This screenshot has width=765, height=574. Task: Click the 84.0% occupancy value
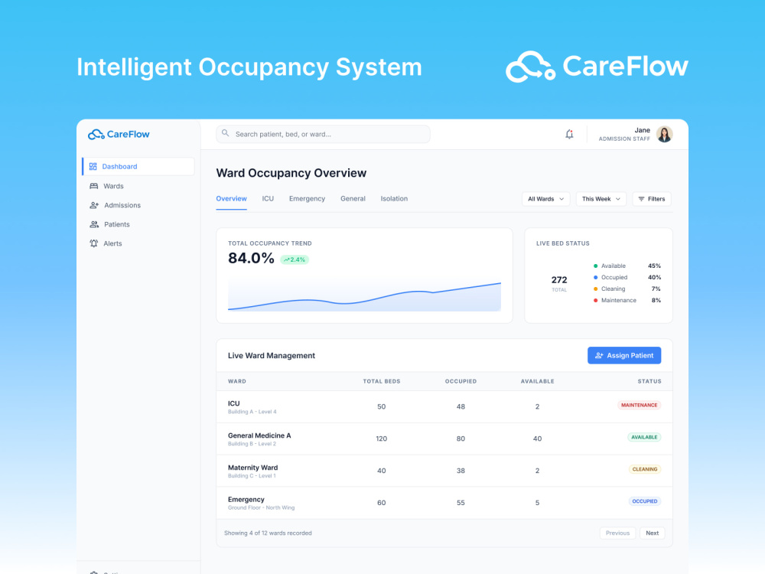(251, 258)
